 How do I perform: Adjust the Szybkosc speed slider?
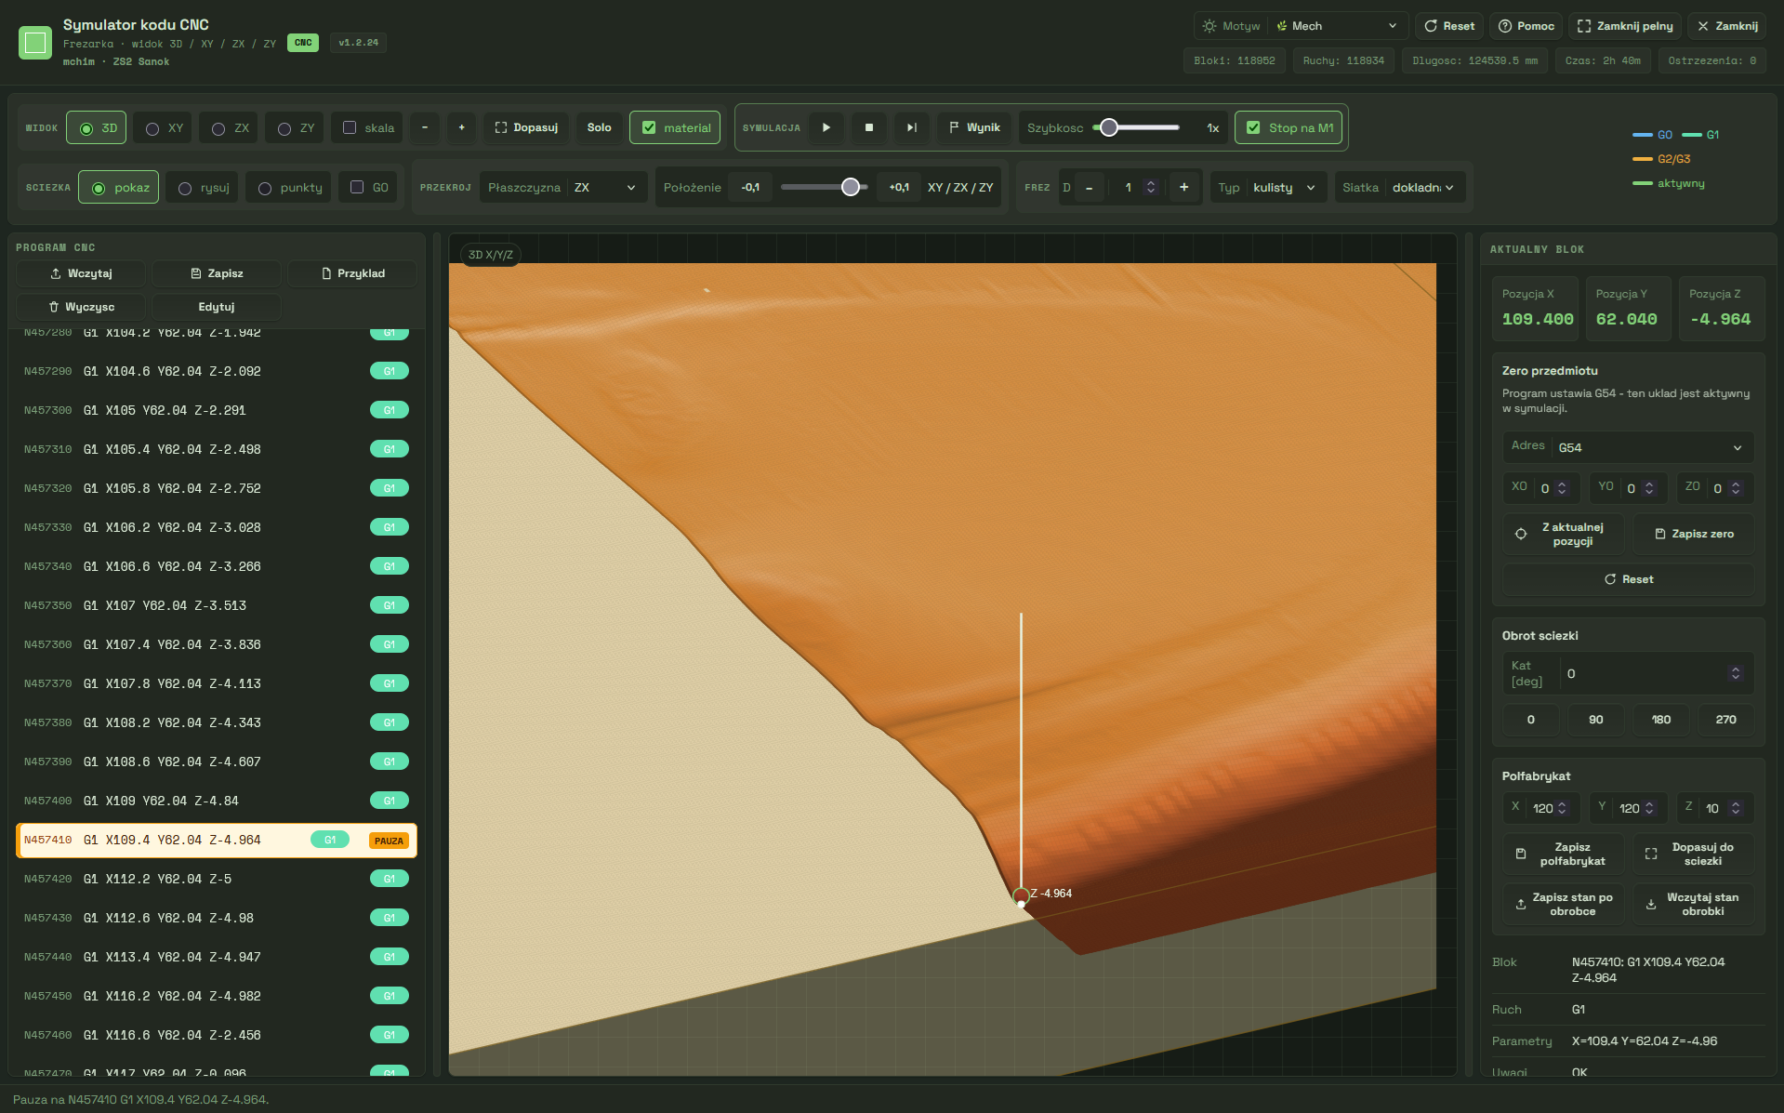[1136, 127]
